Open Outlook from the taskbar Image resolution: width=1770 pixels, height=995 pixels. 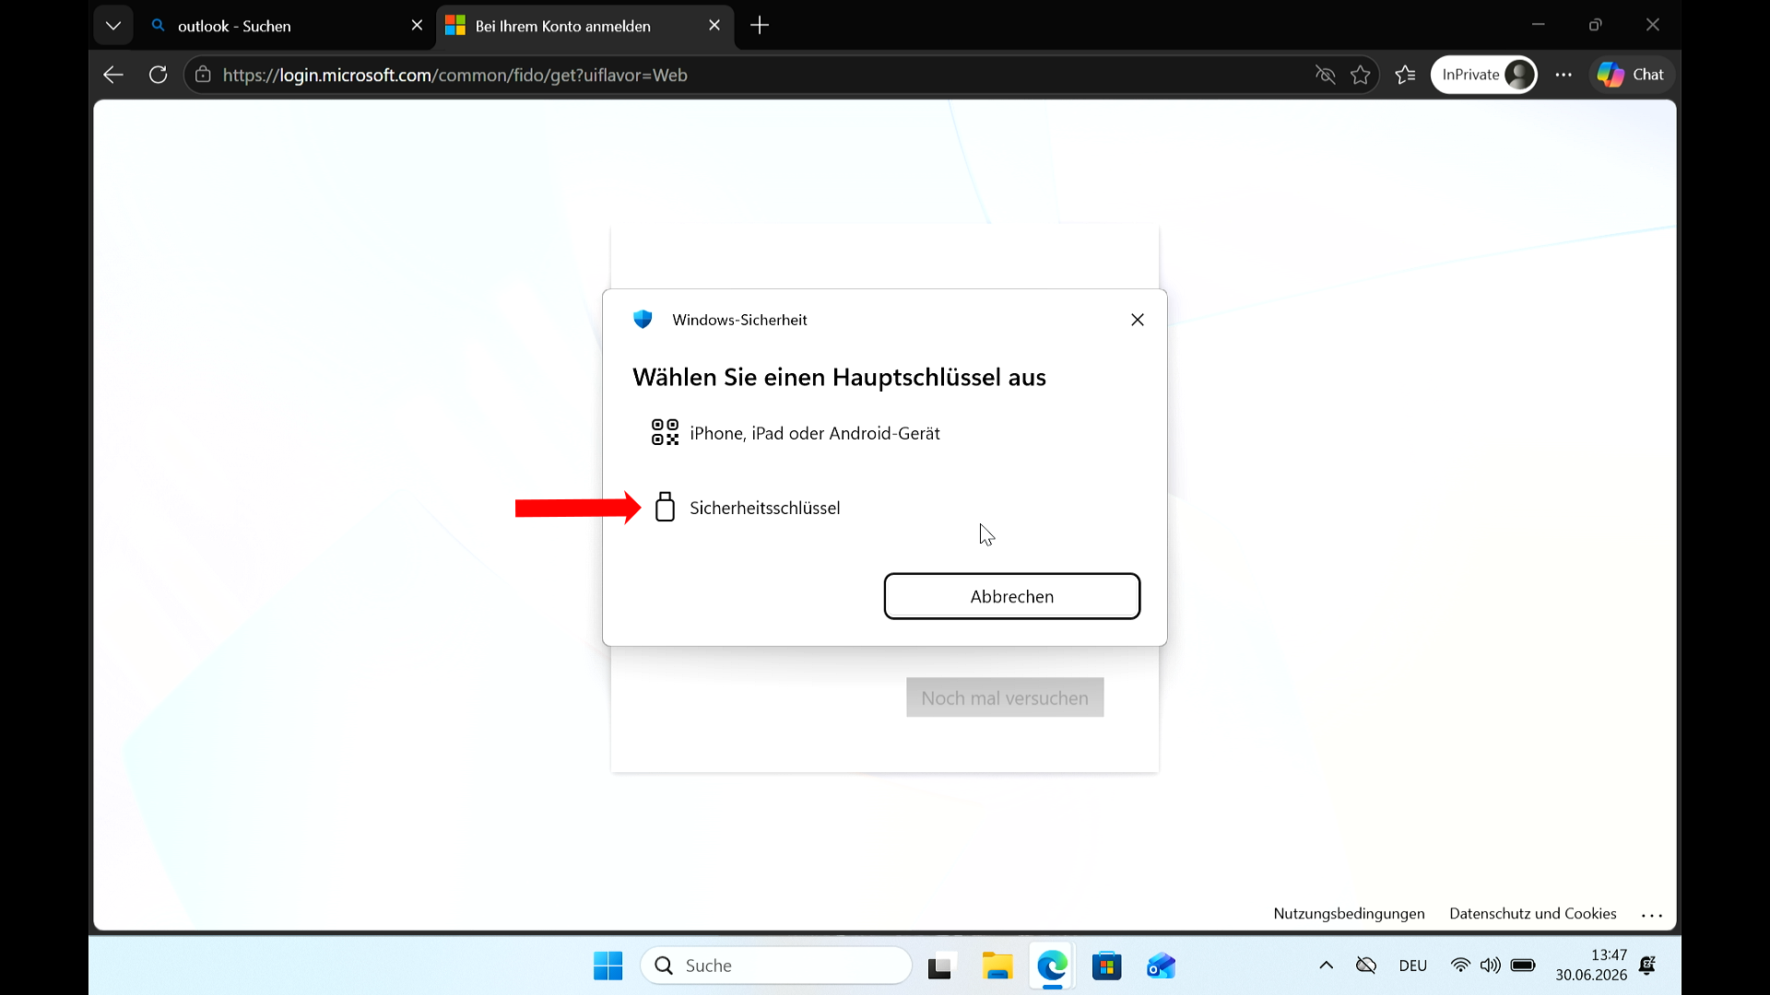[1161, 966]
